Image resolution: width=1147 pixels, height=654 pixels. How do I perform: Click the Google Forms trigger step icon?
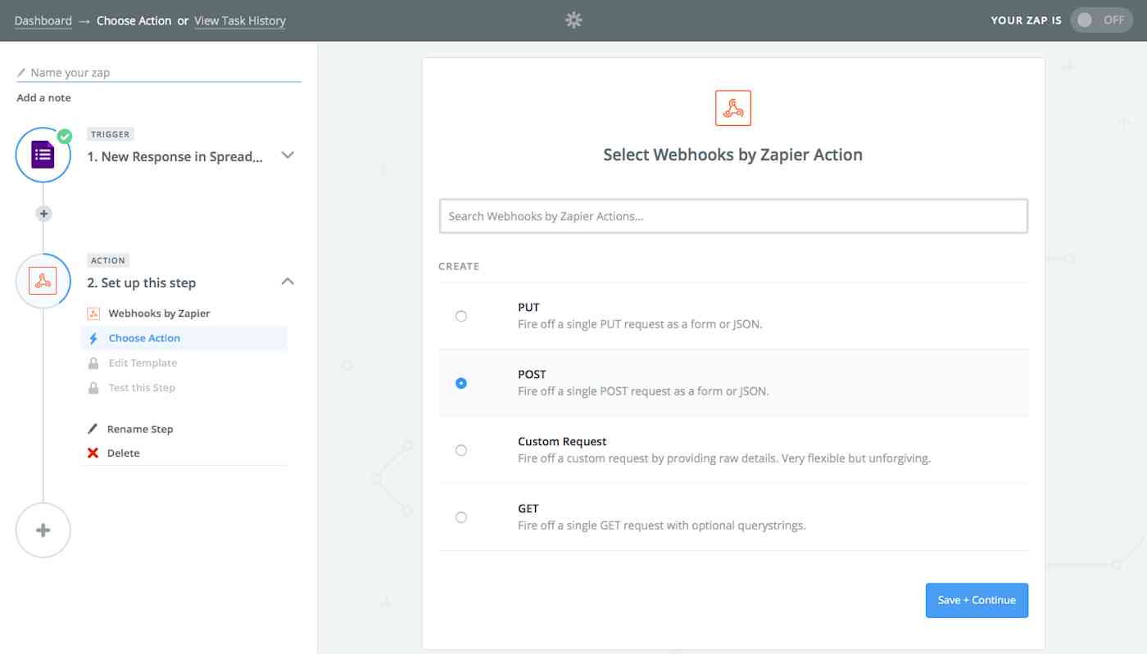(43, 154)
